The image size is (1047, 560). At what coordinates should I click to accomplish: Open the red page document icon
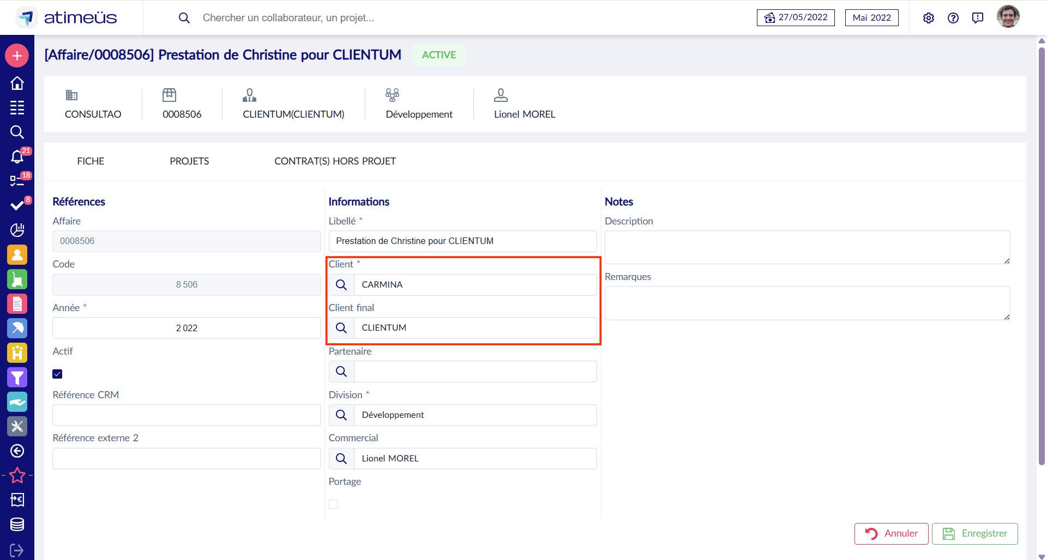point(17,303)
